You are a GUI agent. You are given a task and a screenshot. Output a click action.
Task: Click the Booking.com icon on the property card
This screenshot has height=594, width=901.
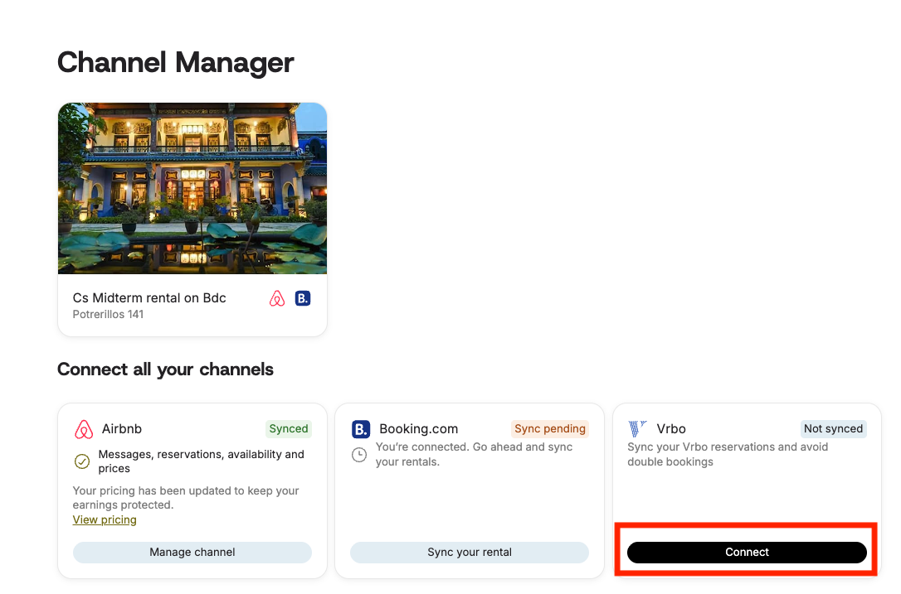pyautogui.click(x=303, y=298)
